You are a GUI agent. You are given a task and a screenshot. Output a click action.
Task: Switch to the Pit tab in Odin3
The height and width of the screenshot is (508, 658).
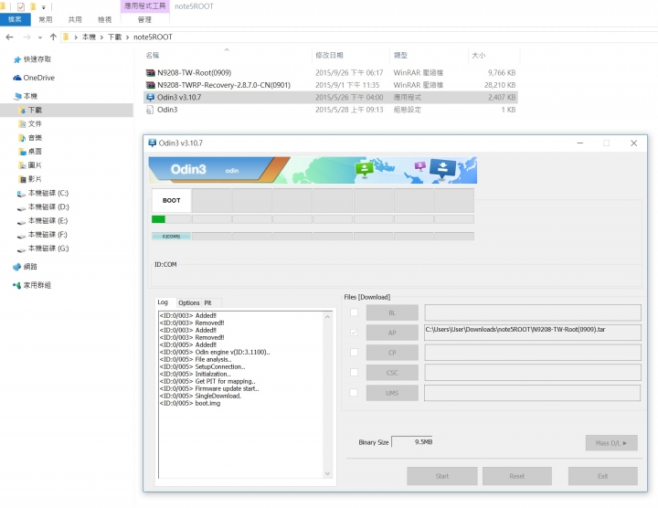208,302
